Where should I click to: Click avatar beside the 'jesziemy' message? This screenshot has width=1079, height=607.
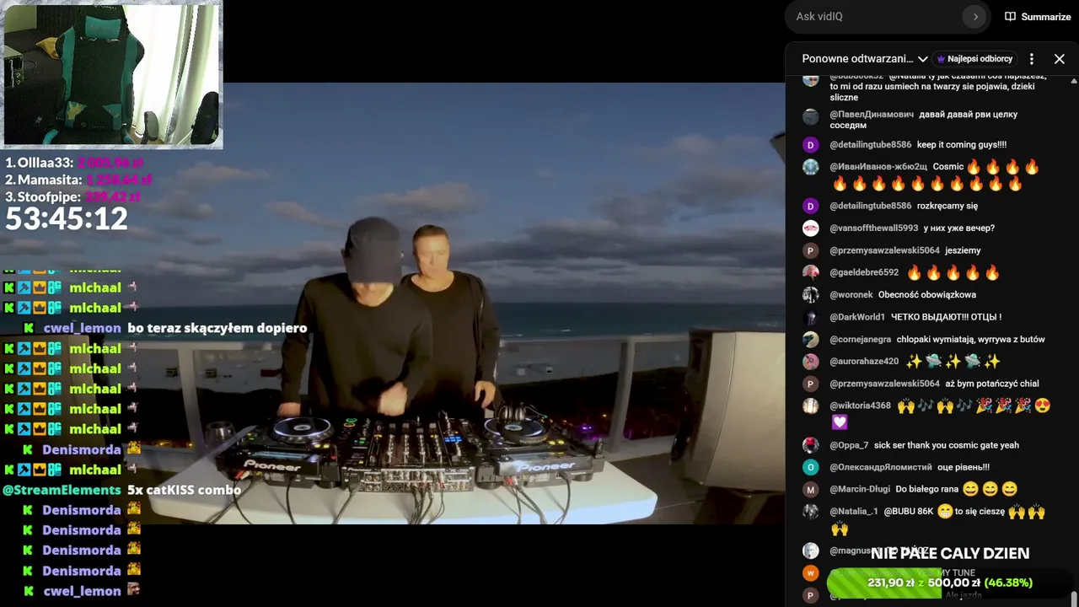[x=810, y=250]
